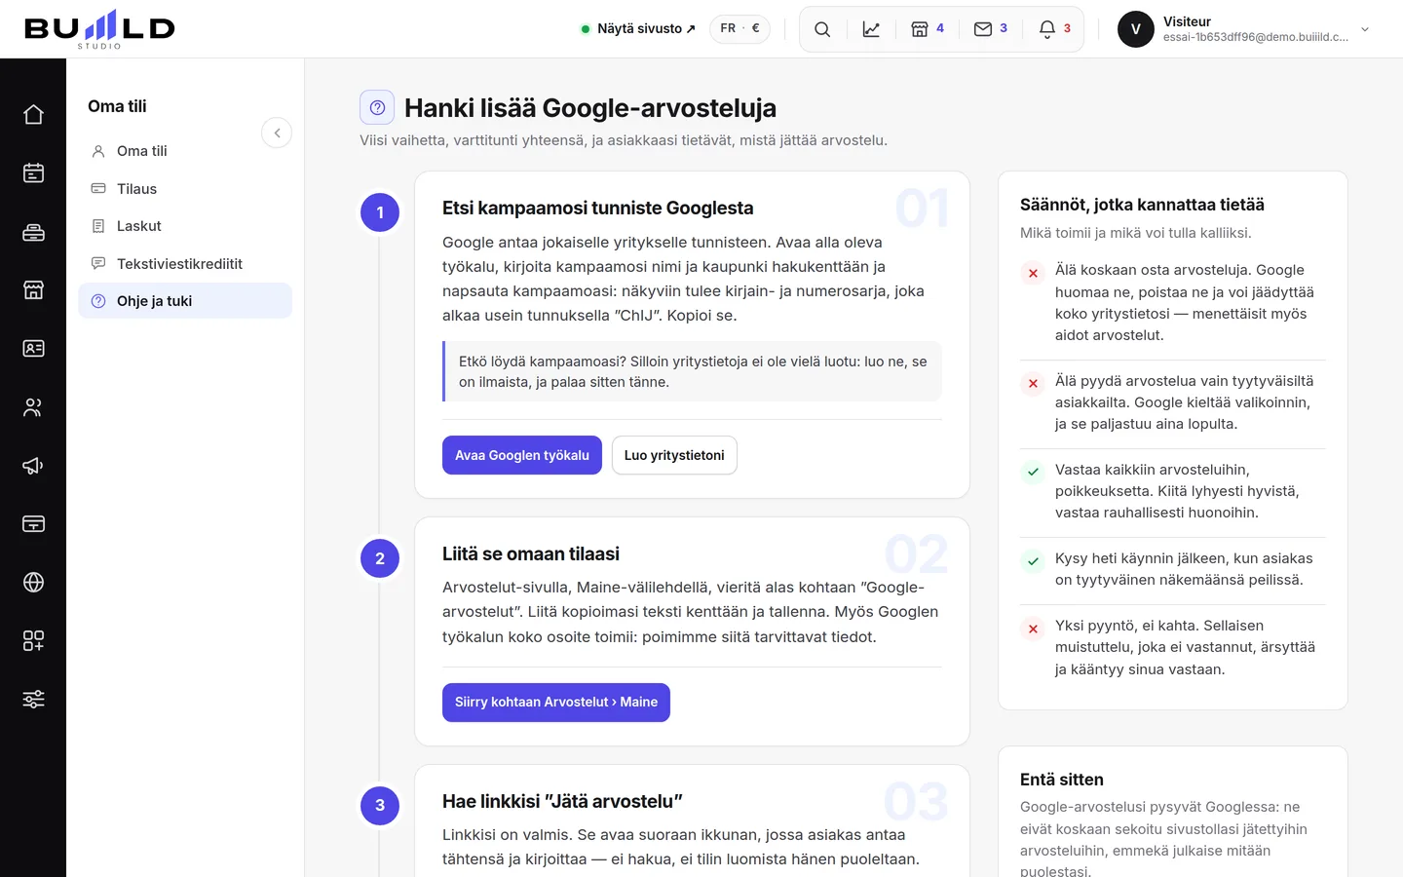Click the BUILD Studio logo
Image resolution: width=1403 pixels, height=877 pixels.
pos(99,29)
